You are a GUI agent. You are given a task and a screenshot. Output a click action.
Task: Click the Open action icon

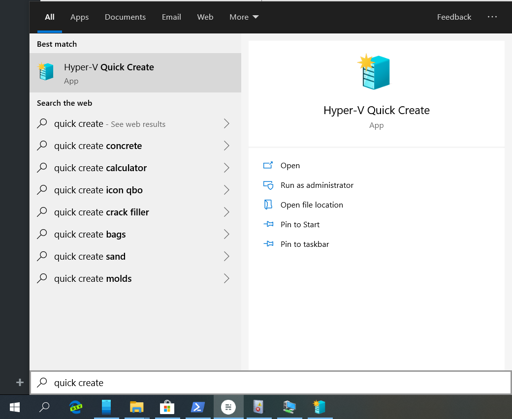pyautogui.click(x=268, y=165)
